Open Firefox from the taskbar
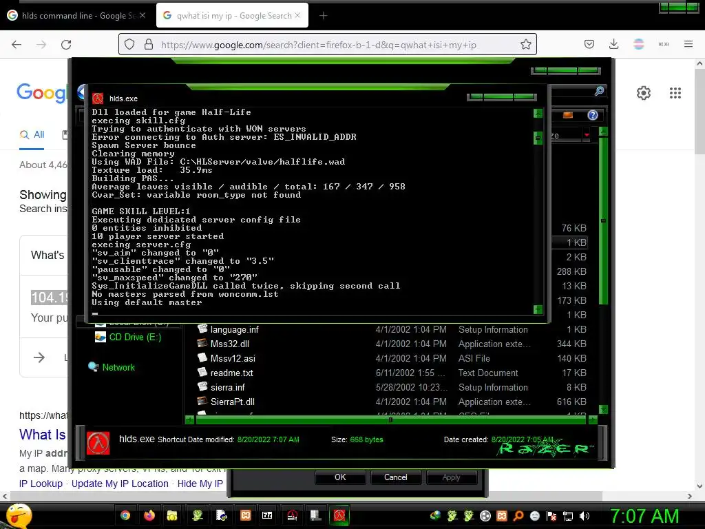The width and height of the screenshot is (705, 529). 149,515
